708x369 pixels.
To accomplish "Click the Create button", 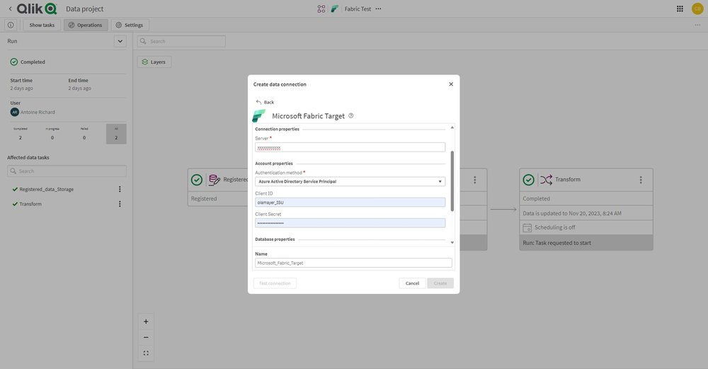I will point(440,283).
